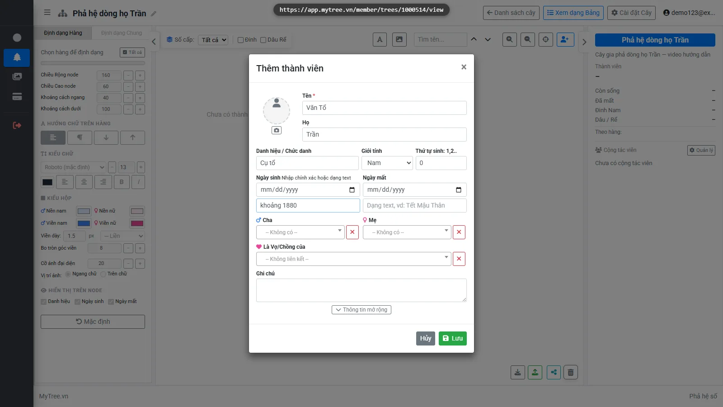Open the demo123 account menu

coord(689,13)
